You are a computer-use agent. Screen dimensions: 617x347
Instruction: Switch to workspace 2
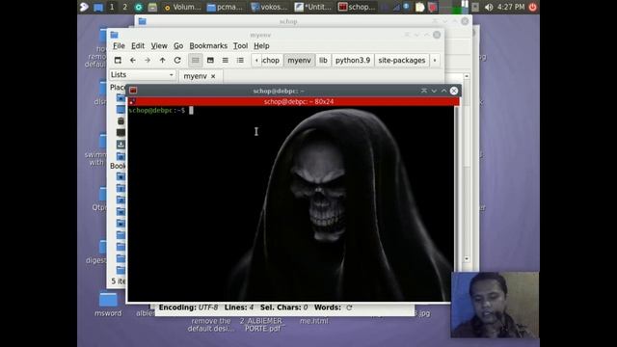pos(125,7)
